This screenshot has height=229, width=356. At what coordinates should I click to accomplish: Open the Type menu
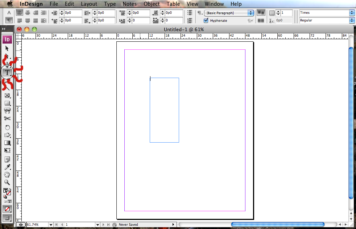(x=110, y=4)
